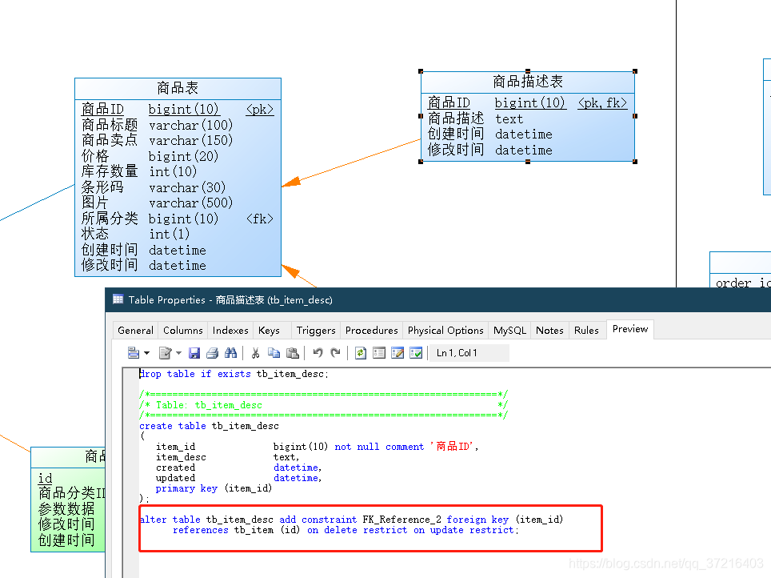Click the 所属分类 foreign key column row
The image size is (771, 578).
(x=177, y=219)
